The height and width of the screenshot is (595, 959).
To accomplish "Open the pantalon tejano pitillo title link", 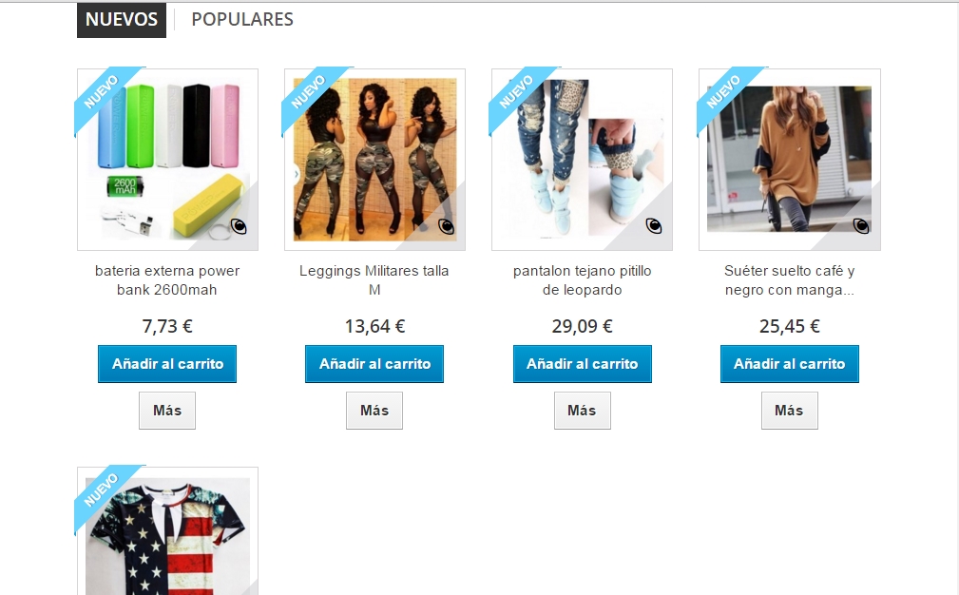I will 583,280.
